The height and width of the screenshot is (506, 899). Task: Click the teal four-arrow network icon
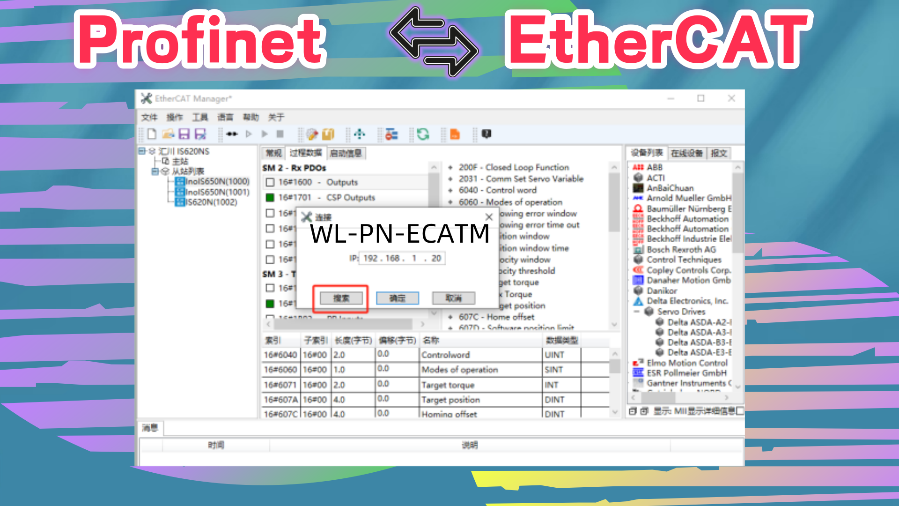pos(360,134)
